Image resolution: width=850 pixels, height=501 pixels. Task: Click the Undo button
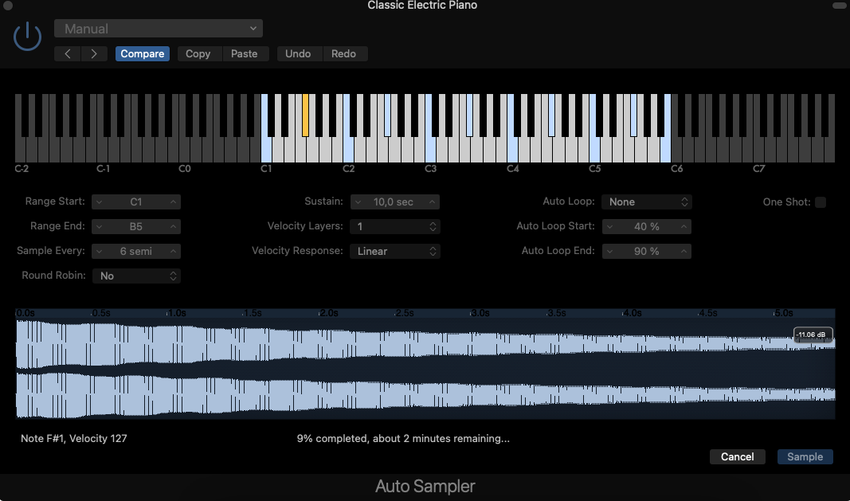[298, 53]
